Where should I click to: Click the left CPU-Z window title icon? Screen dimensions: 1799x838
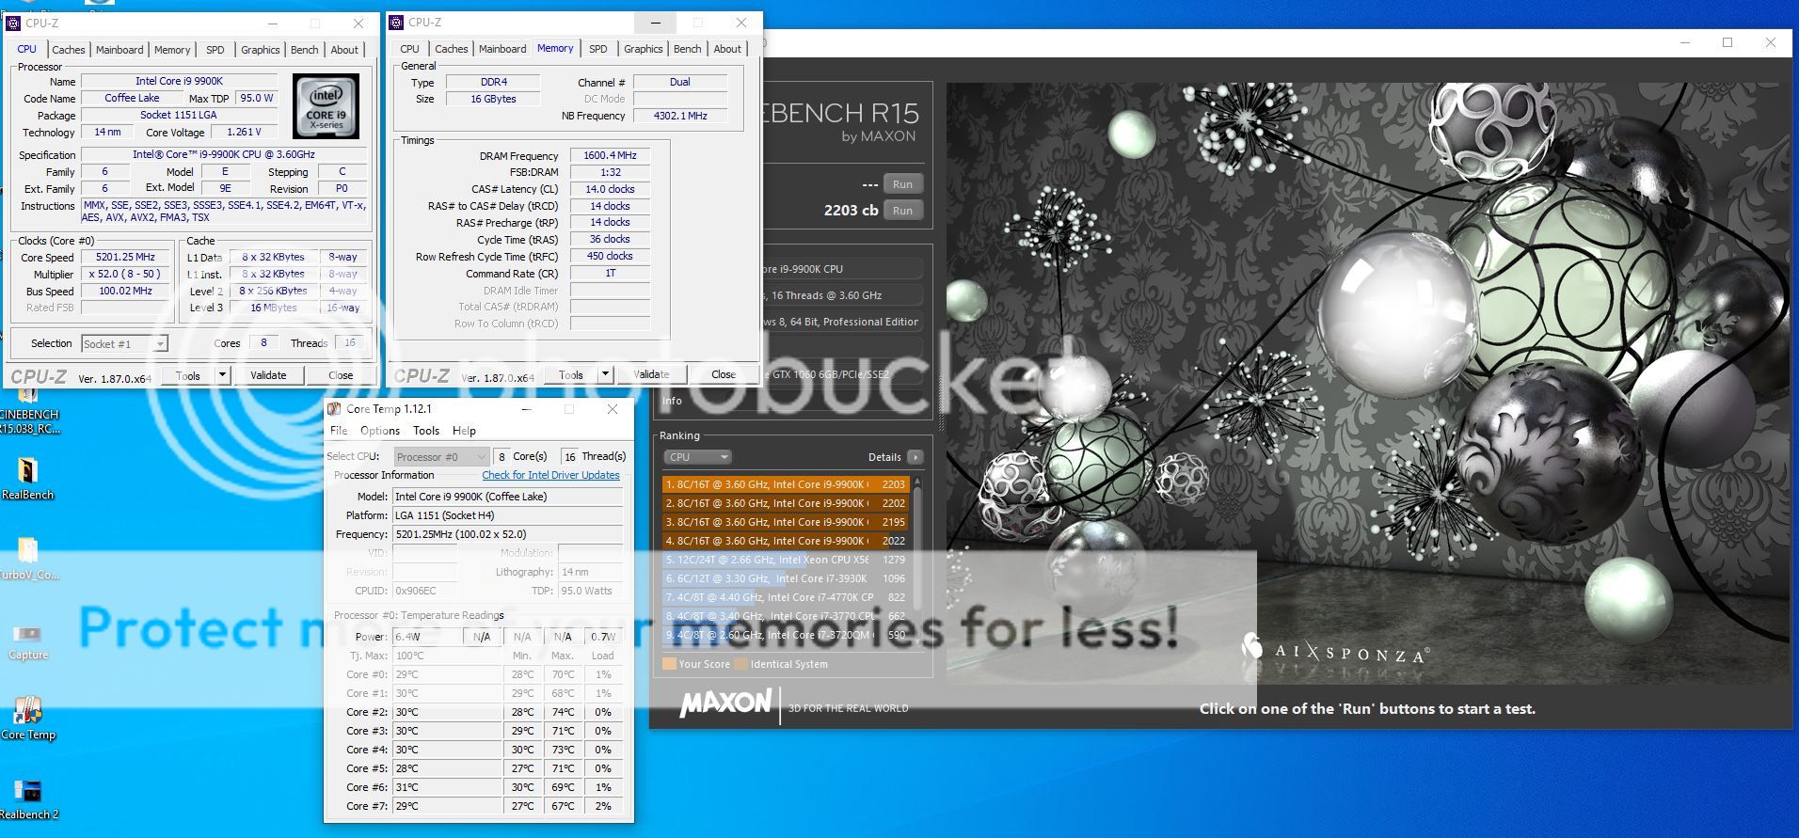point(13,23)
